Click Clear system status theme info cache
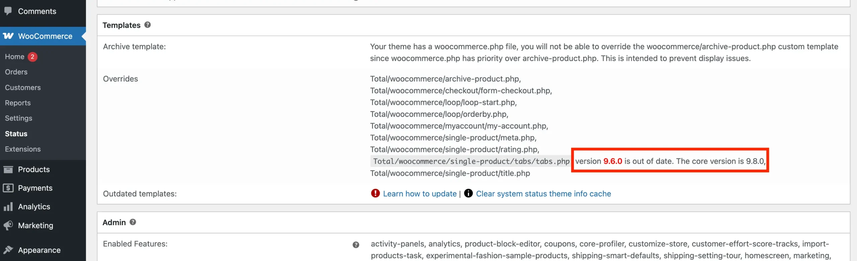The image size is (857, 261). pyautogui.click(x=543, y=193)
